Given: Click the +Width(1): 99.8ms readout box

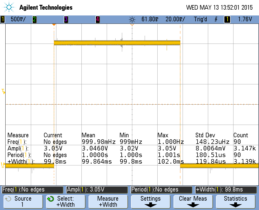Looking at the screenshot, I should coord(226,190).
